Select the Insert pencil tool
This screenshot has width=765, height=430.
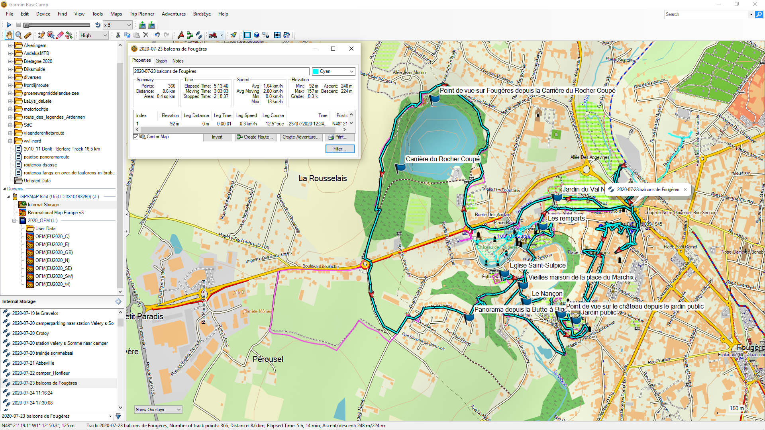coord(41,35)
